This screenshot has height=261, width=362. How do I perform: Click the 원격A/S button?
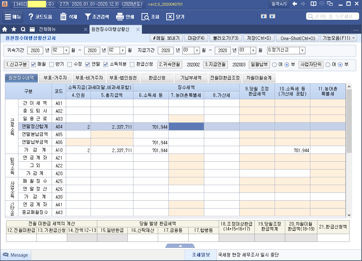(279, 4)
